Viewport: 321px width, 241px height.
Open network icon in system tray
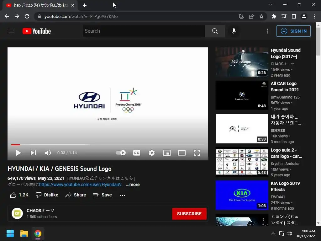point(282,233)
